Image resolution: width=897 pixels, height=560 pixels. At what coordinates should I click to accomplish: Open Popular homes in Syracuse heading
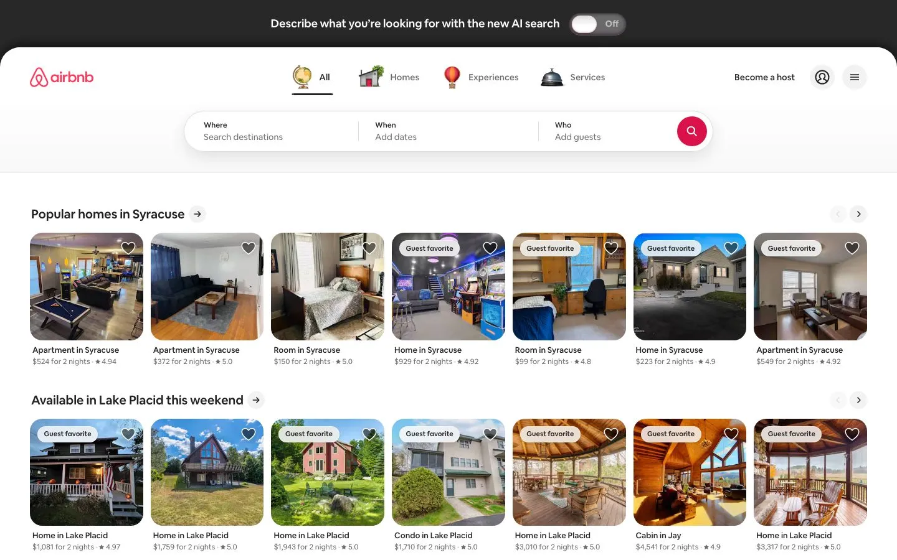[x=108, y=214]
